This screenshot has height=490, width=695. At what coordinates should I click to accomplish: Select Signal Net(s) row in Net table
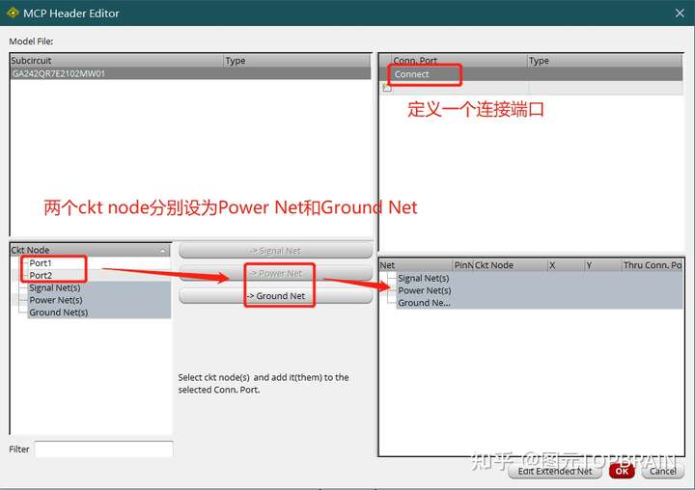[540, 278]
